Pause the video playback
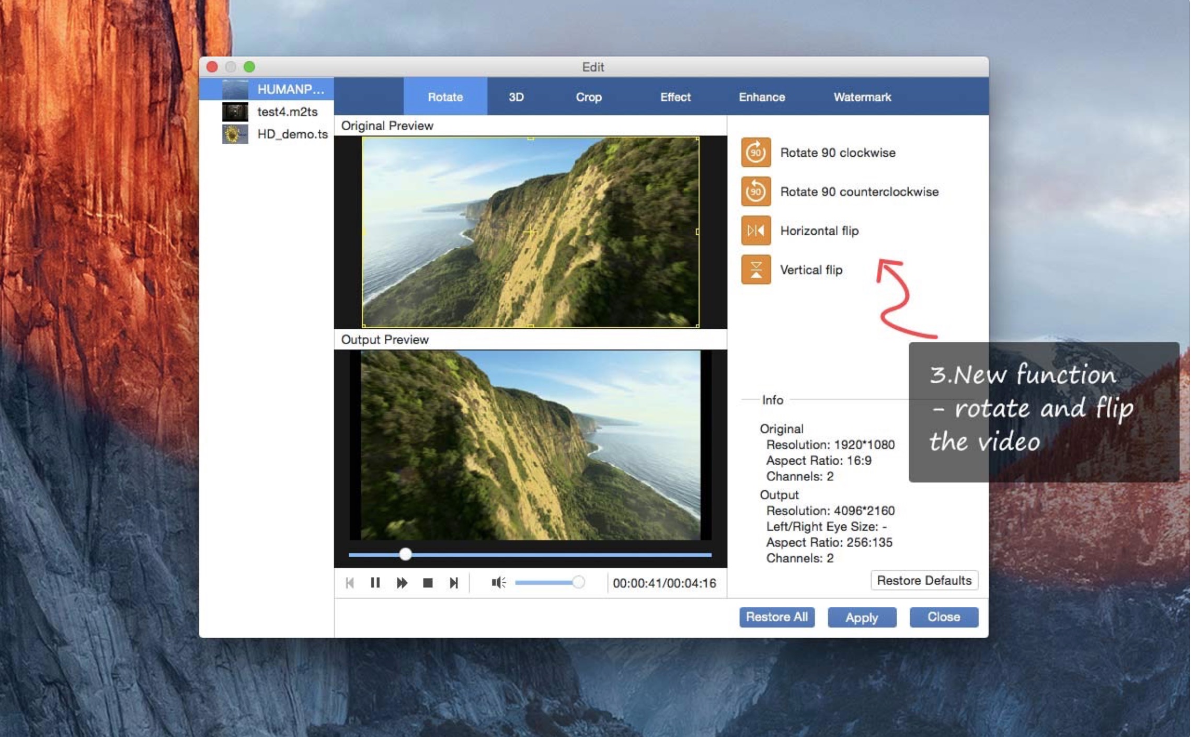This screenshot has height=737, width=1191. click(375, 583)
